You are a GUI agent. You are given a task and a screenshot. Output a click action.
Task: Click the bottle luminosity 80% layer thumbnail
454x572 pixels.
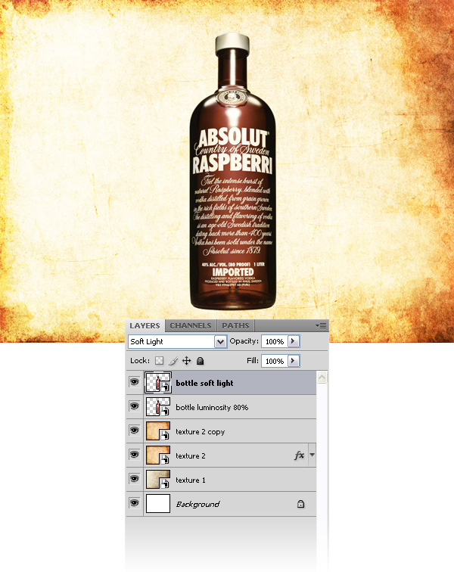tap(158, 407)
